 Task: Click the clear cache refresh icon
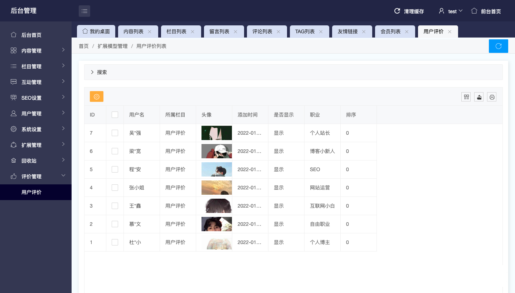tap(397, 11)
